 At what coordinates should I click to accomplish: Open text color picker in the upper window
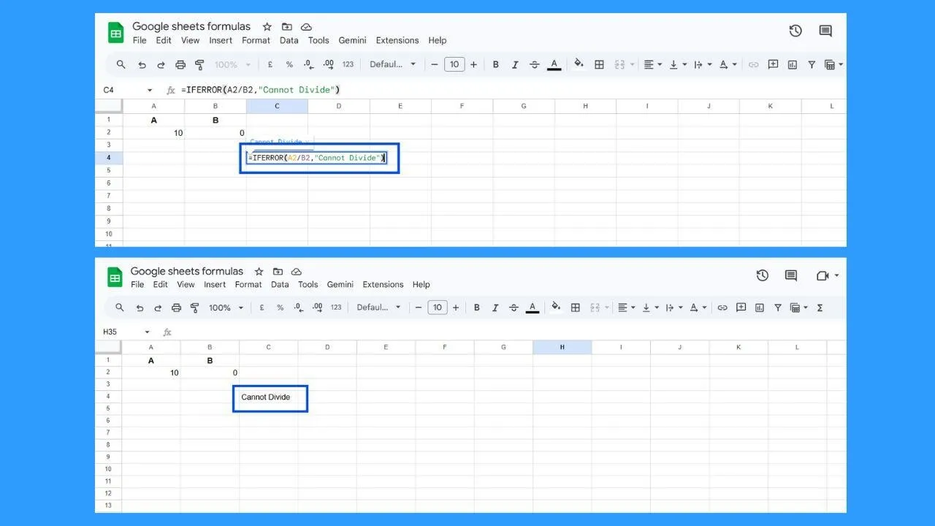tap(554, 64)
